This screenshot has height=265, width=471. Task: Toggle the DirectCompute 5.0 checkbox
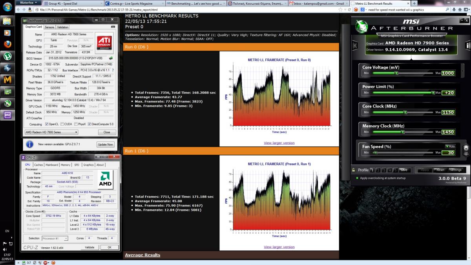point(89,124)
